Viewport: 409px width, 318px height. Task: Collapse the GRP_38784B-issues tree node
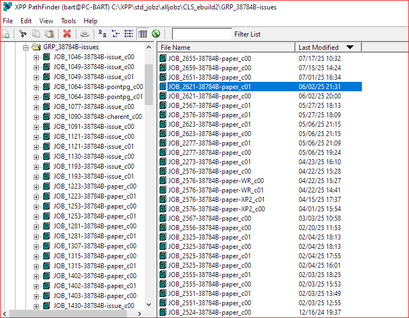(x=25, y=48)
